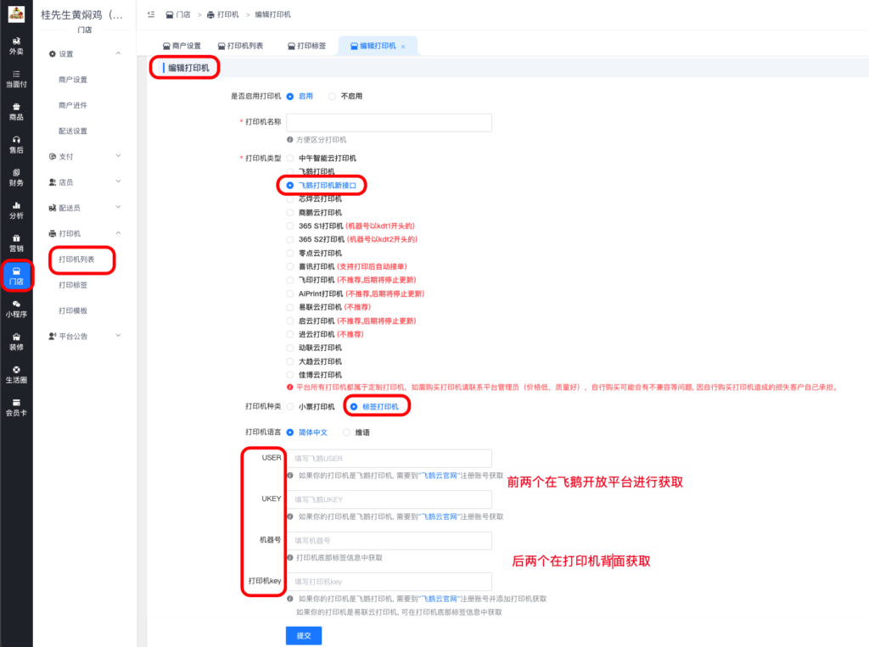The image size is (869, 647).
Task: Click the UKEY input field
Action: point(390,499)
